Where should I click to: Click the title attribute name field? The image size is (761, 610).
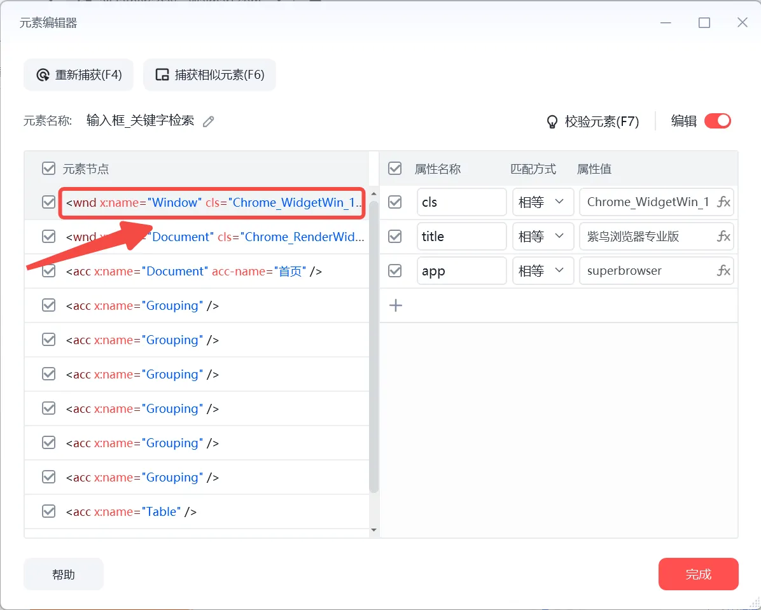point(461,237)
